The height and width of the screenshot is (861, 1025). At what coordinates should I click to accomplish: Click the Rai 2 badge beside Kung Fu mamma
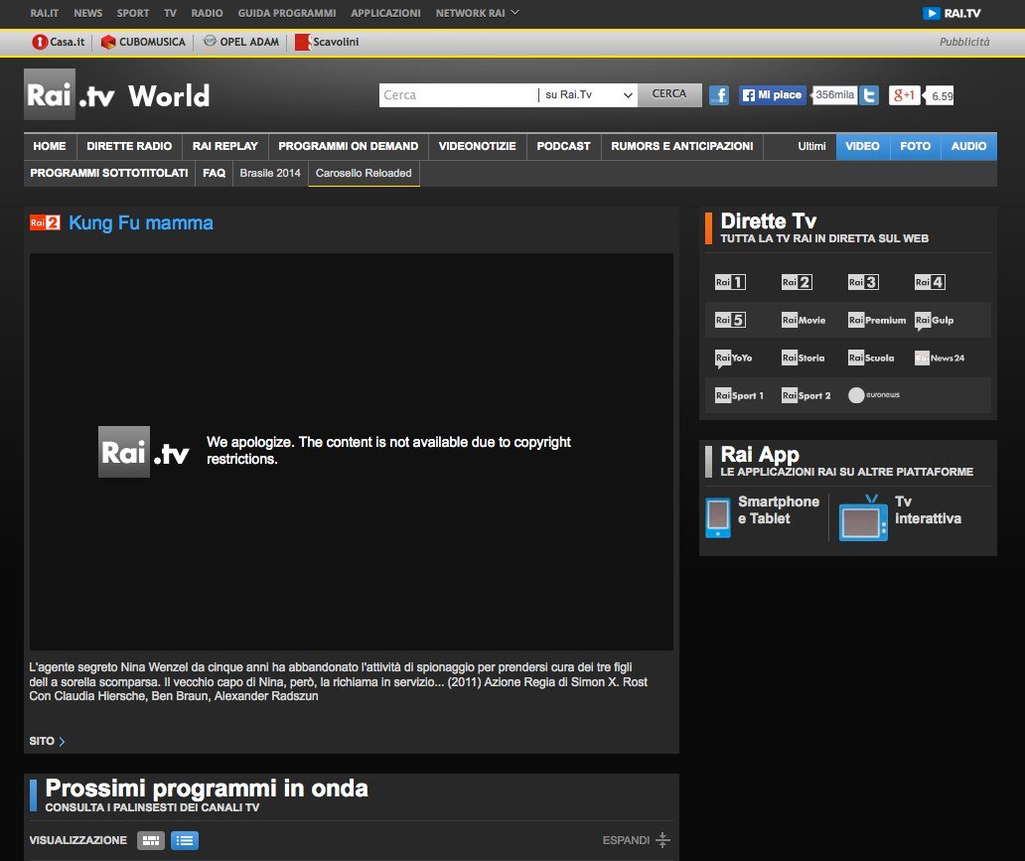click(x=45, y=222)
